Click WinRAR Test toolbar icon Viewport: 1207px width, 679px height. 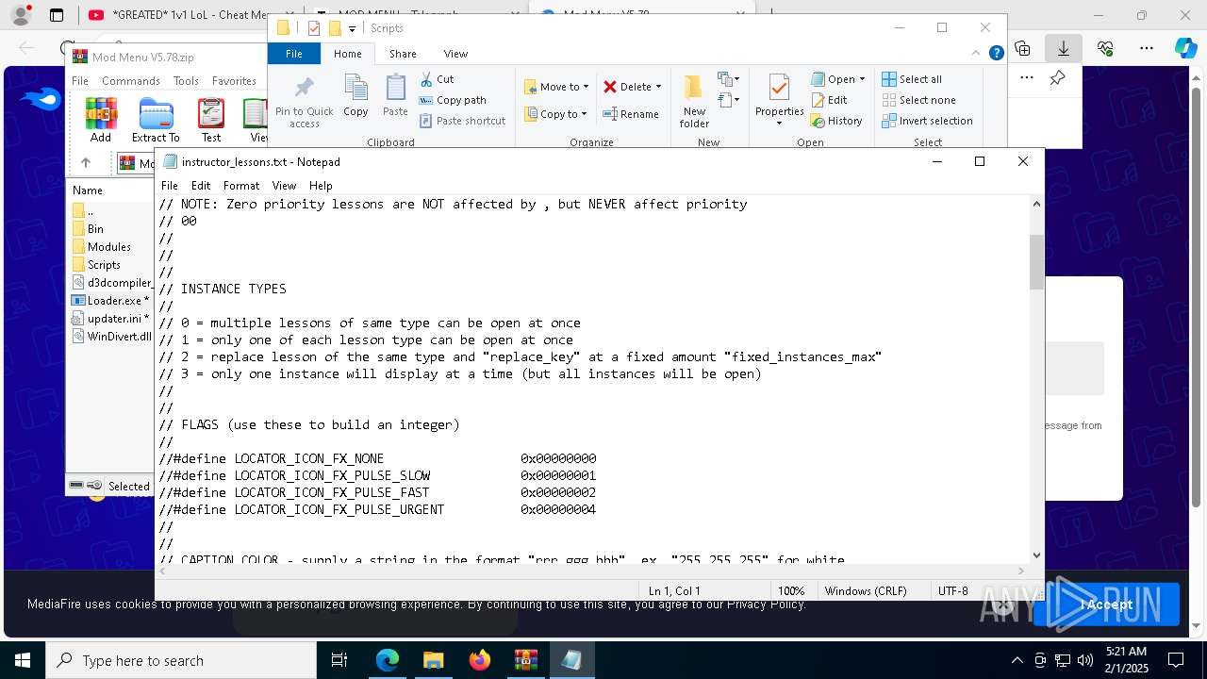coord(211,120)
